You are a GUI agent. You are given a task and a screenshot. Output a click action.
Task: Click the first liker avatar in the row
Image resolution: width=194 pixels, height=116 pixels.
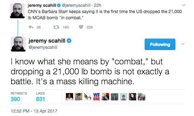point(69,97)
